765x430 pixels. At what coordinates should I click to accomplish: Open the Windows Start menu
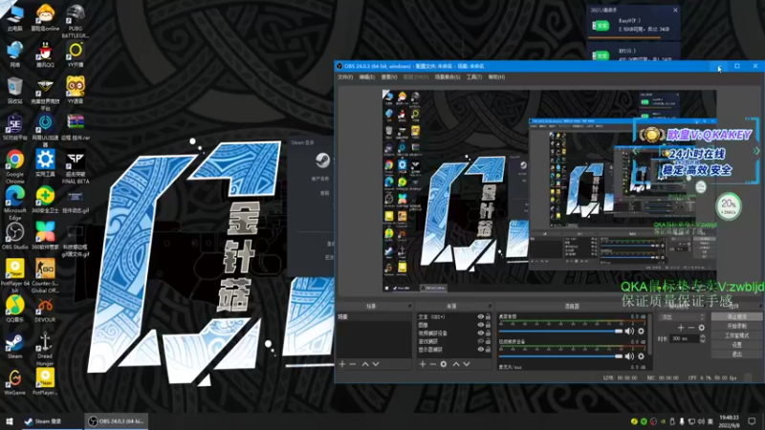10,421
